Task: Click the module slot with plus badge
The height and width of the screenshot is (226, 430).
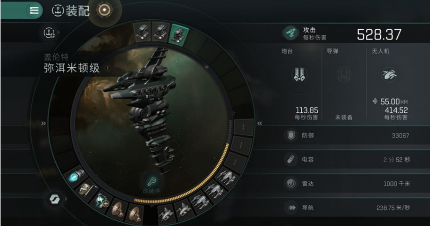Action: [x=103, y=200]
